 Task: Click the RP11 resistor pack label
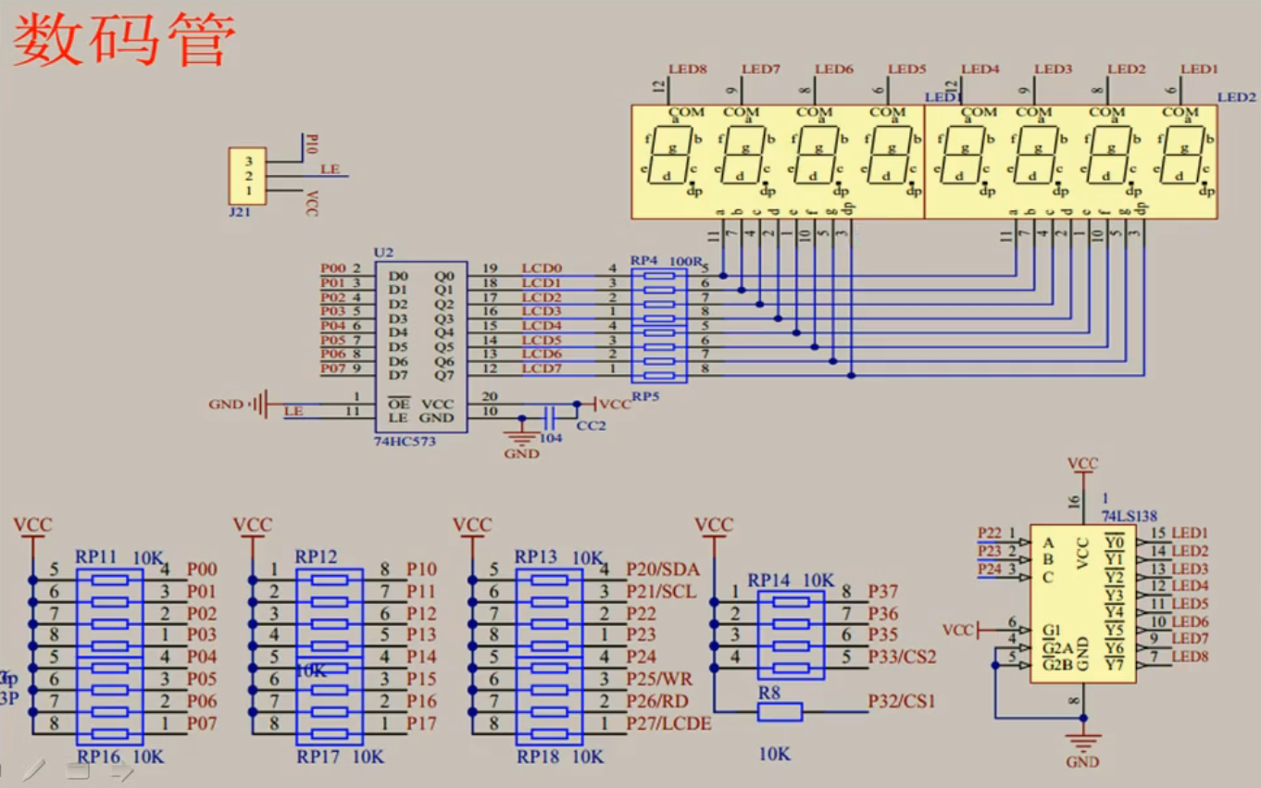(x=96, y=557)
